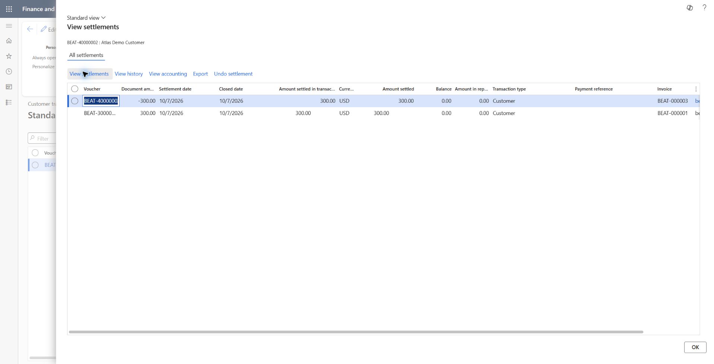
Task: Select background row BEAT checkbox
Action: 35,165
